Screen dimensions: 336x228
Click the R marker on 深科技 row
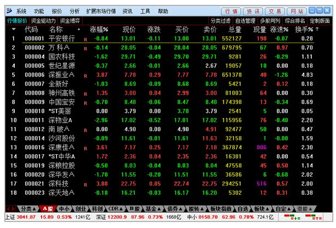tap(86, 185)
